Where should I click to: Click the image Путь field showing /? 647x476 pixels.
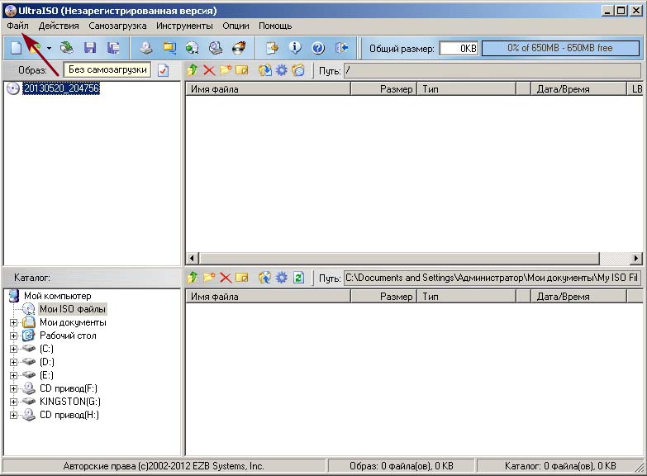(492, 70)
